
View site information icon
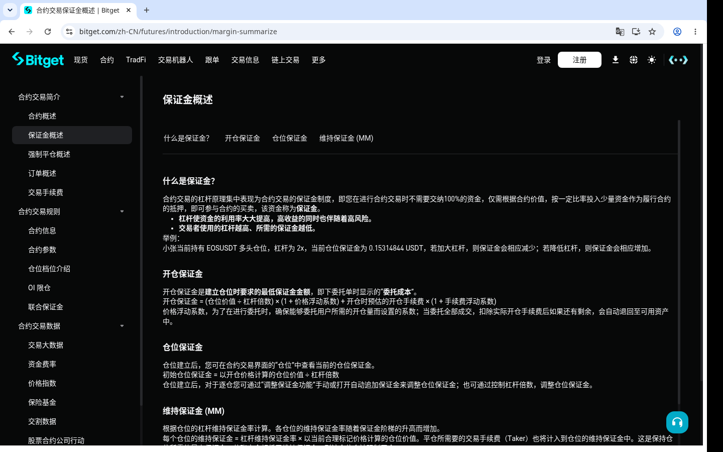[69, 32]
